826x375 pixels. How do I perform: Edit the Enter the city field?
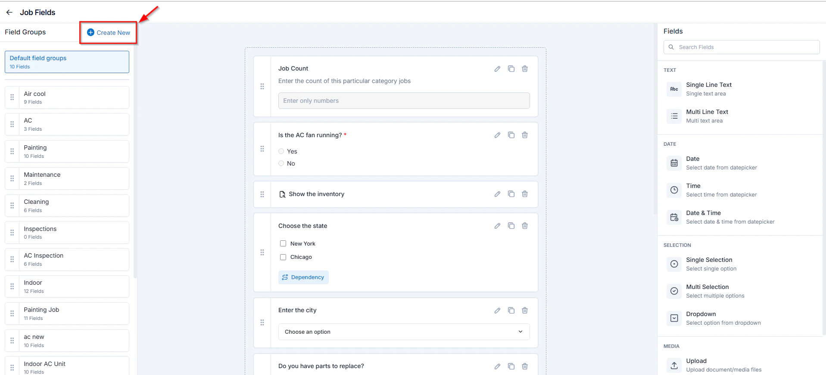497,310
